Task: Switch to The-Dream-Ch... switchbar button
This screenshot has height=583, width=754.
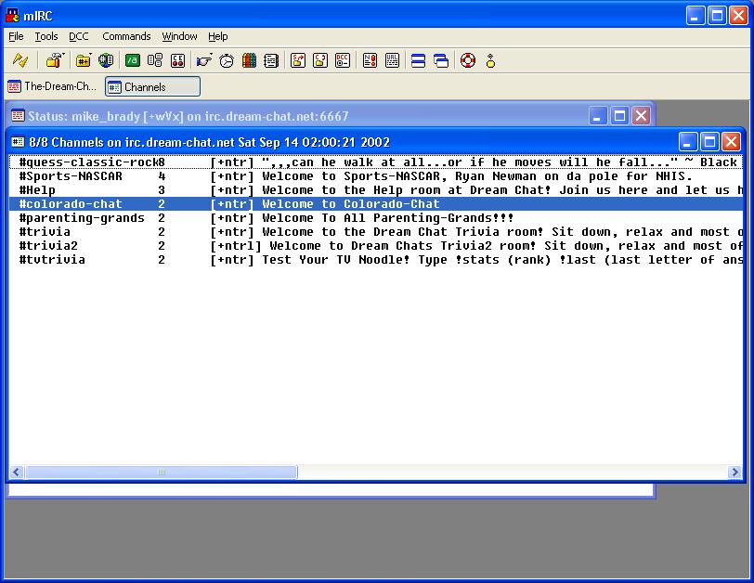Action: (53, 86)
